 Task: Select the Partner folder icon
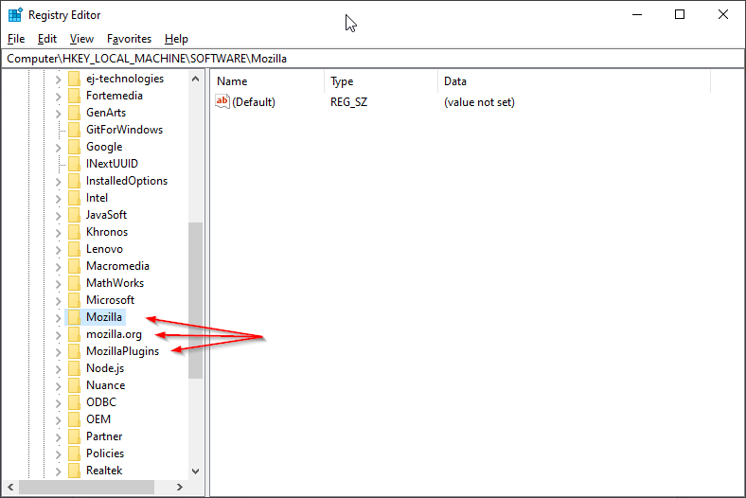74,436
